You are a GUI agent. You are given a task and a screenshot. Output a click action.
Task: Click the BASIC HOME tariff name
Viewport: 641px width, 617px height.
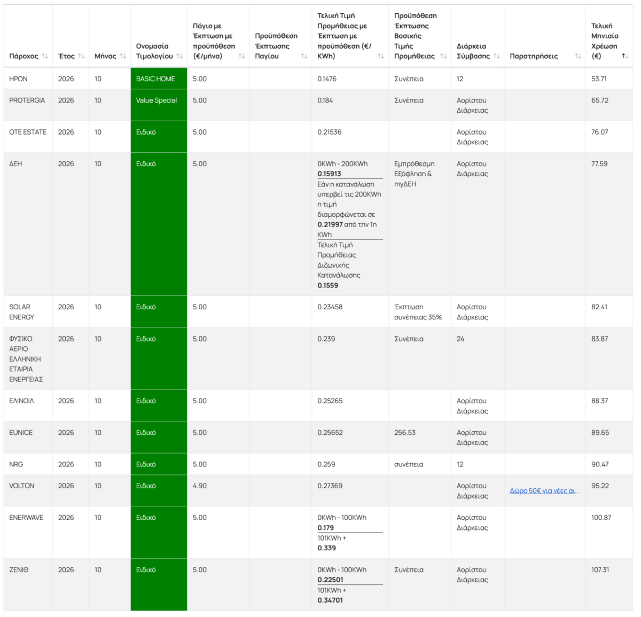click(x=155, y=79)
